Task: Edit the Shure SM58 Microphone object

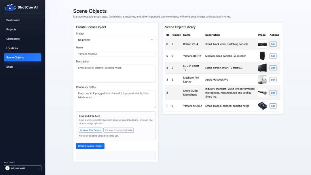Action: point(273,93)
